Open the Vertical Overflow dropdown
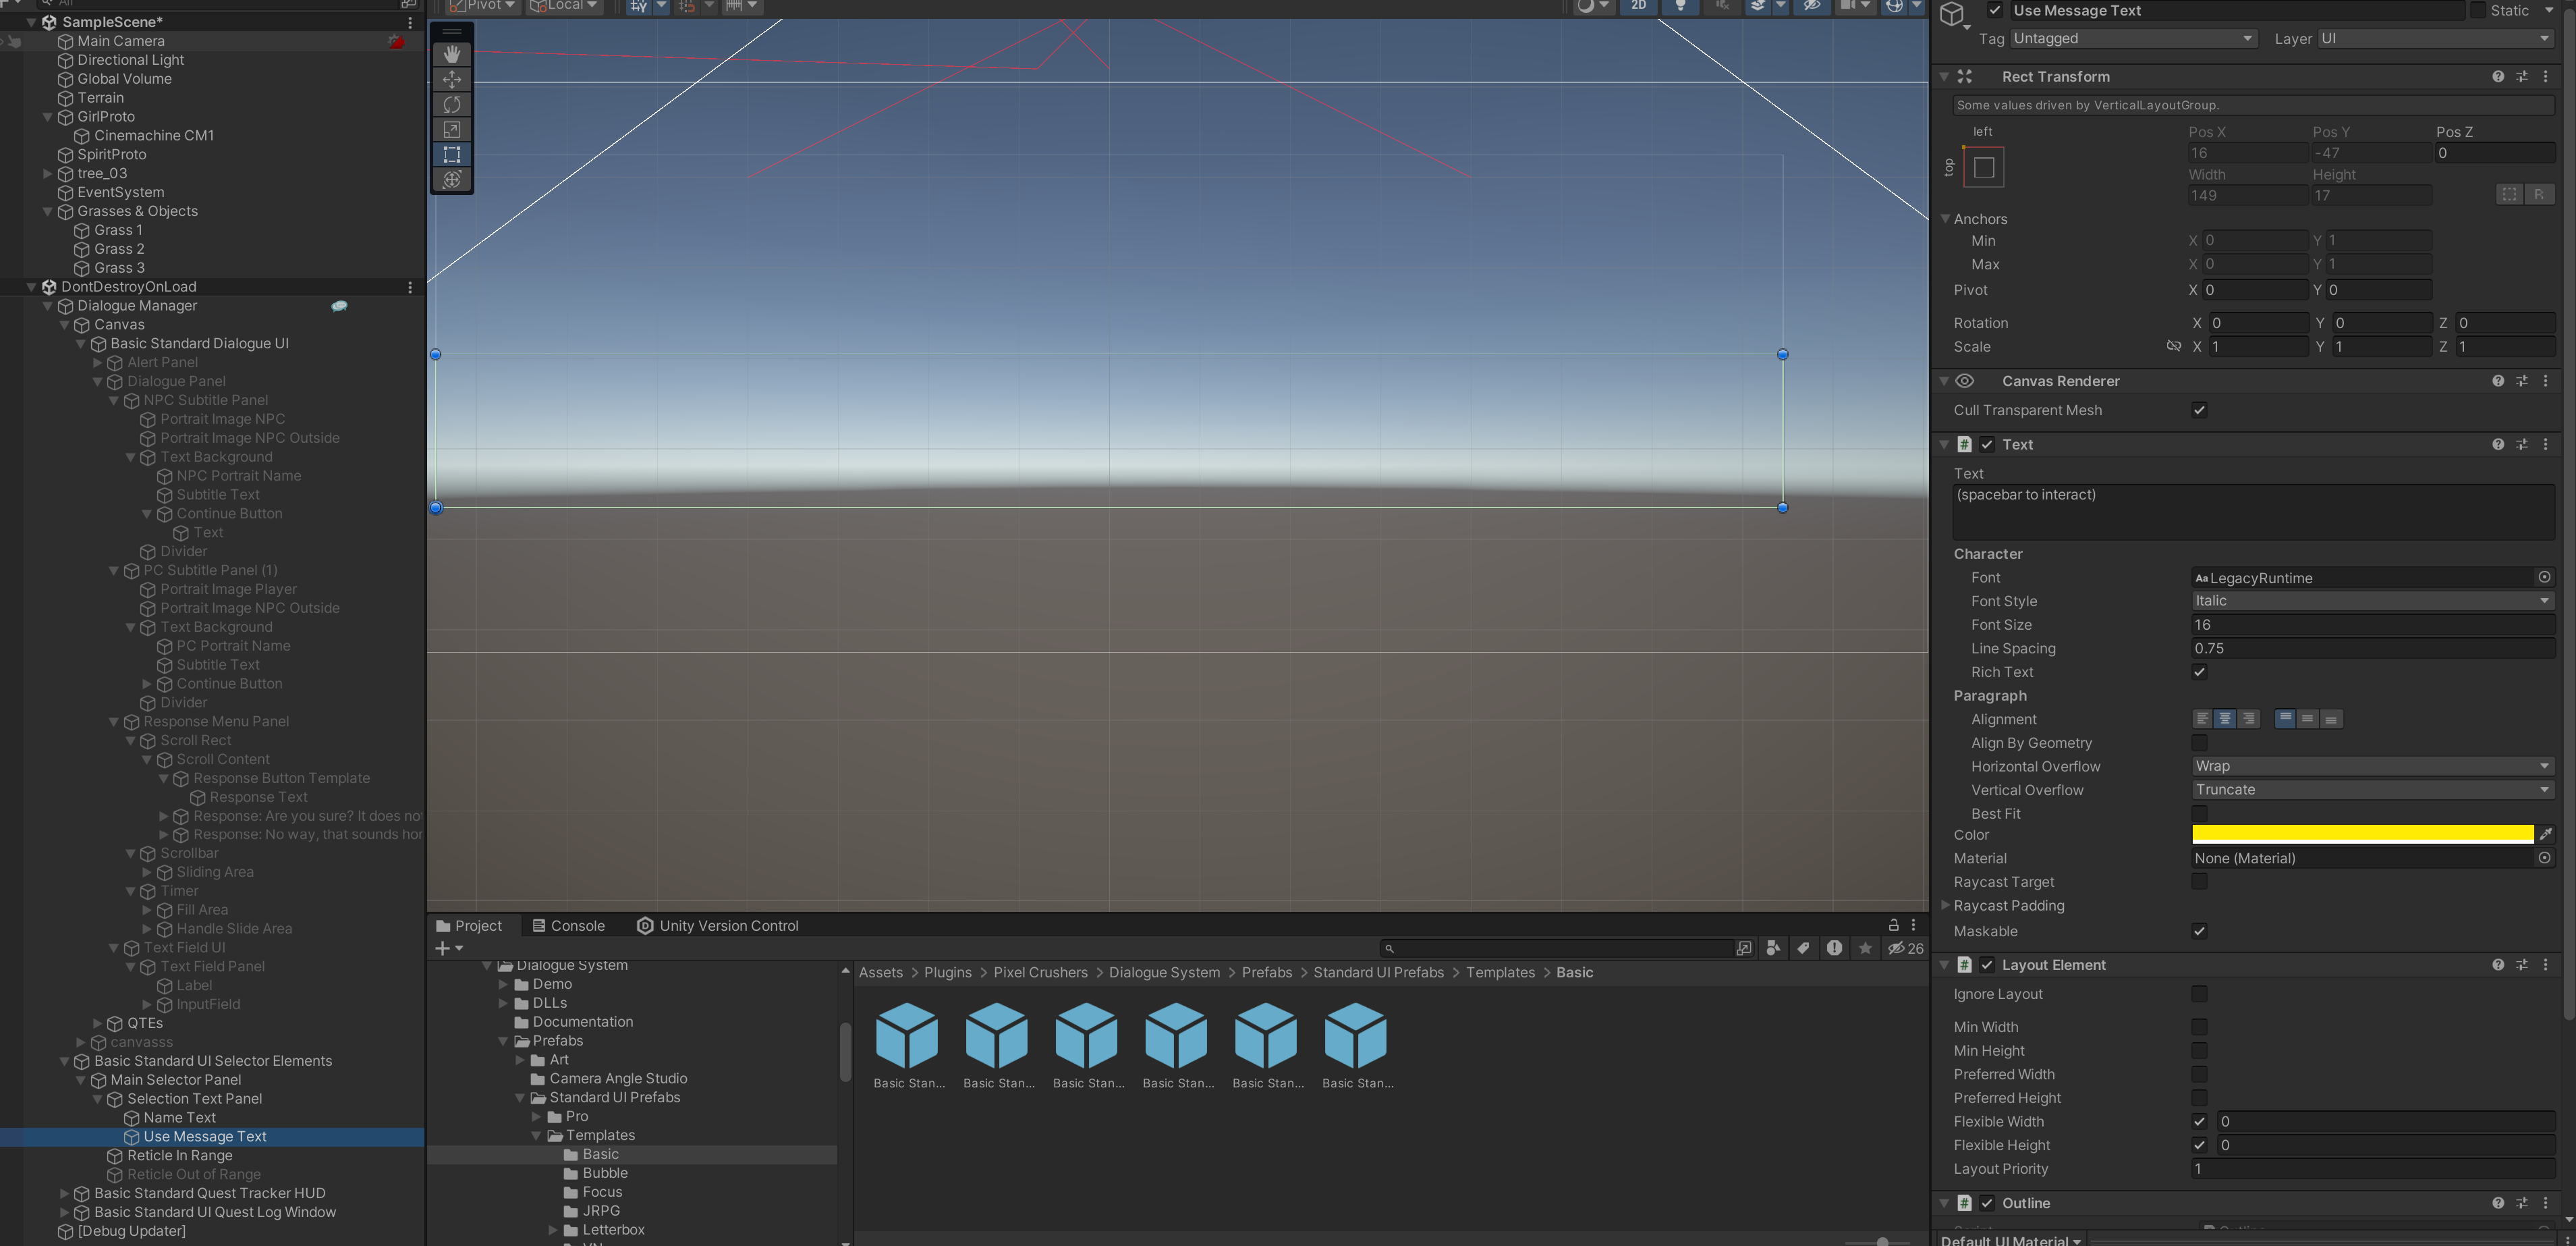The height and width of the screenshot is (1246, 2576). coord(2373,790)
